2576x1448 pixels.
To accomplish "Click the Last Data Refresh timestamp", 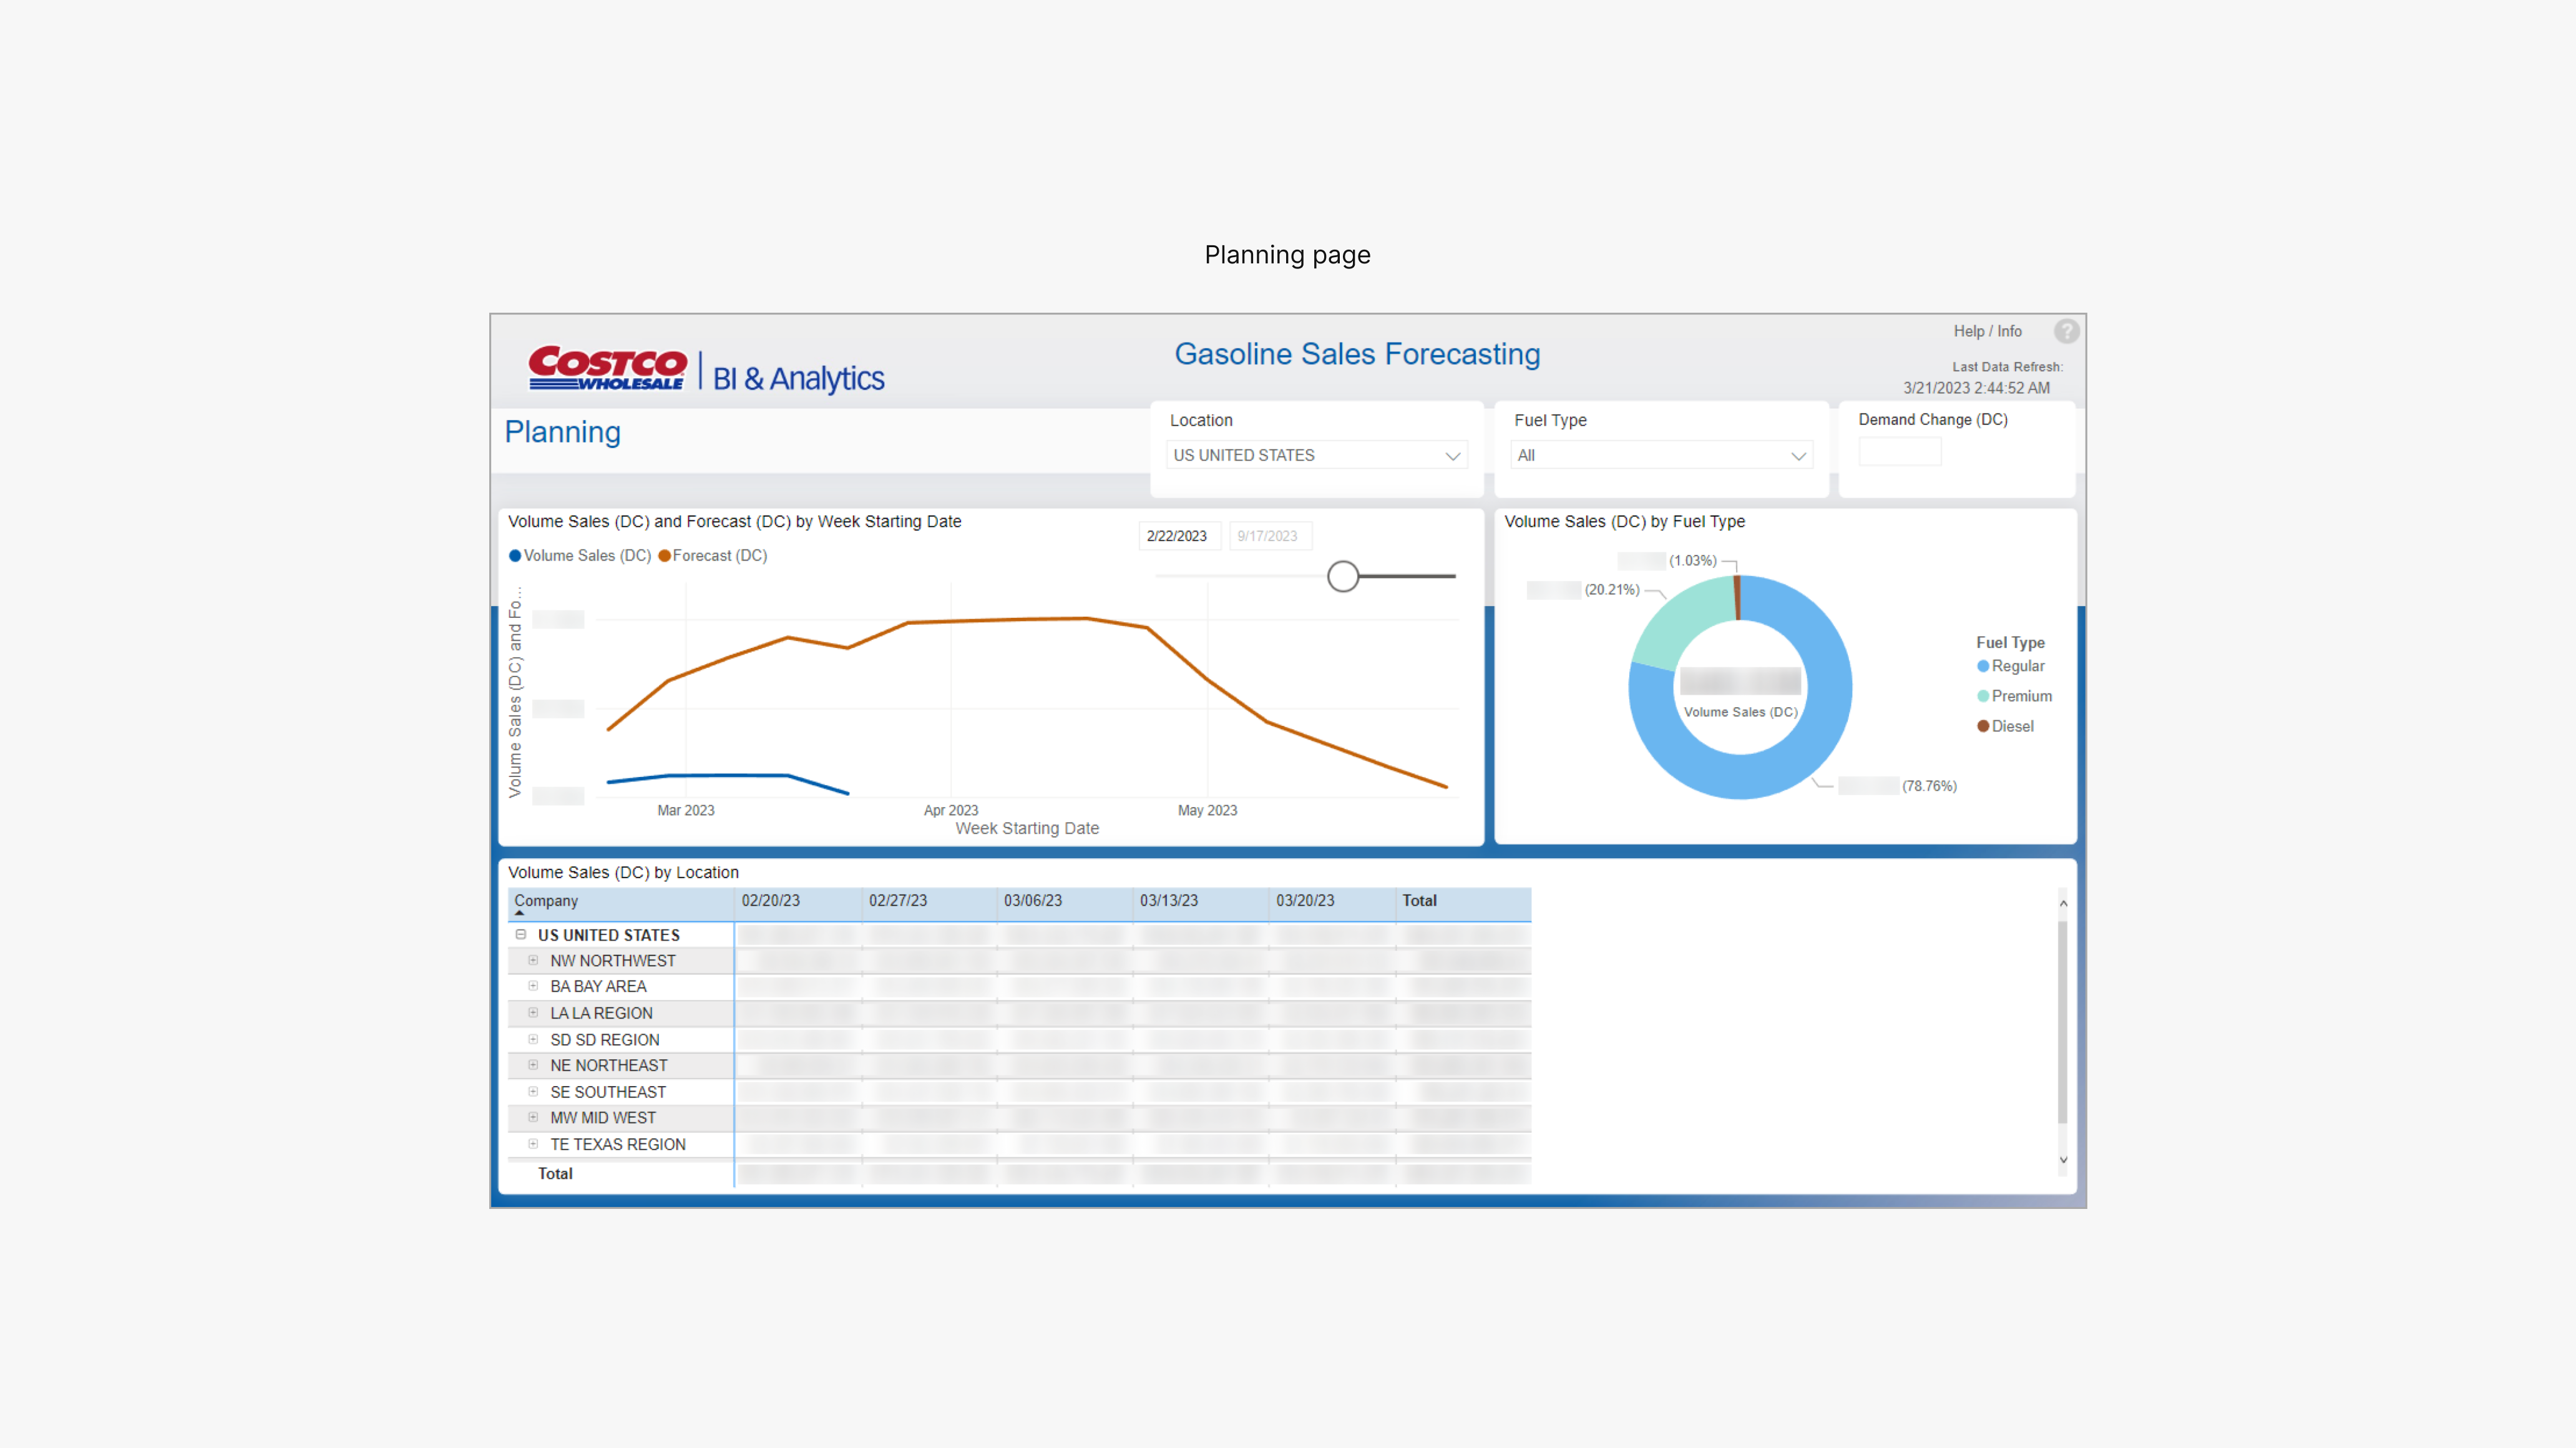I will click(x=1976, y=388).
